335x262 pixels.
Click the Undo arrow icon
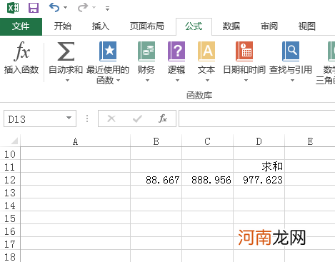54,8
